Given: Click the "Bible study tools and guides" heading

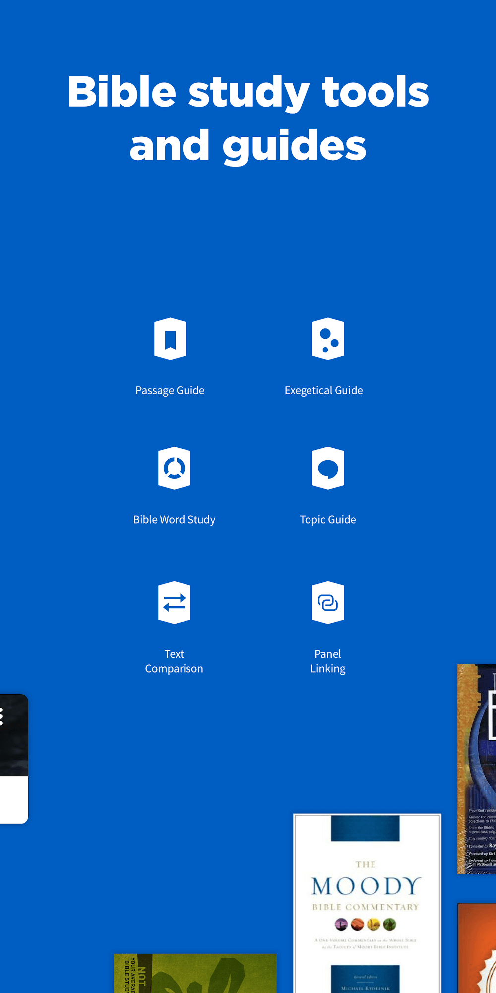Looking at the screenshot, I should tap(248, 118).
